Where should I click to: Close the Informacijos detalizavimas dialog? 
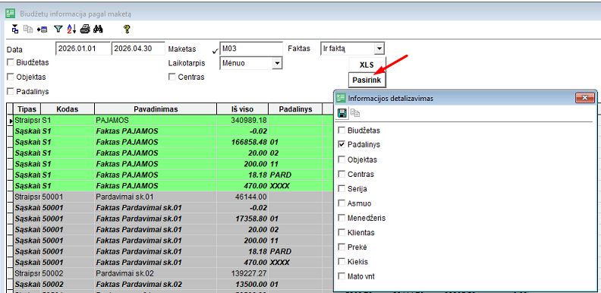pos(585,98)
